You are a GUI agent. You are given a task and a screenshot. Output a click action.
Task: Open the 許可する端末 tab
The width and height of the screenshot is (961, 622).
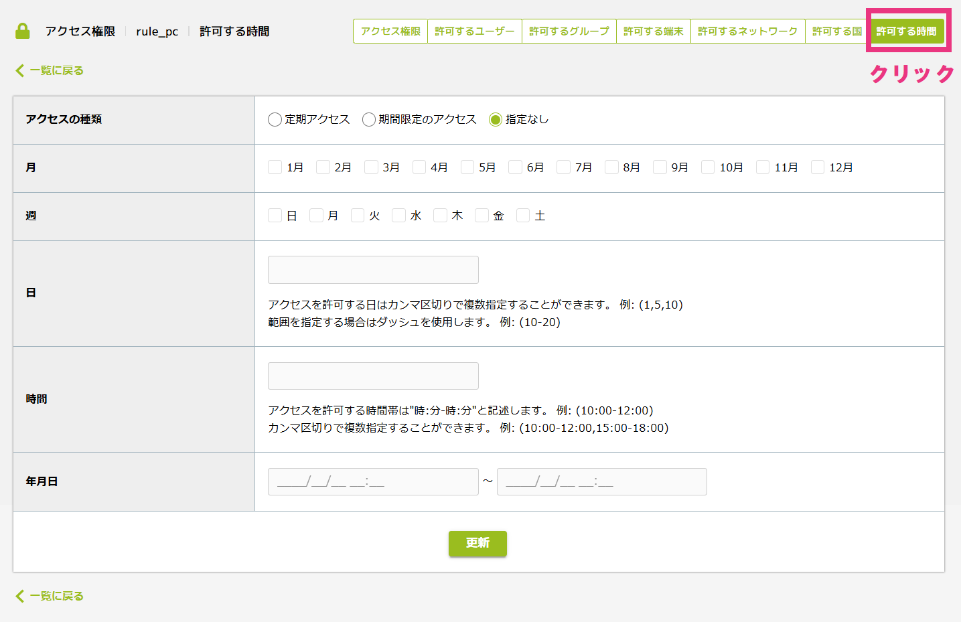pyautogui.click(x=654, y=31)
